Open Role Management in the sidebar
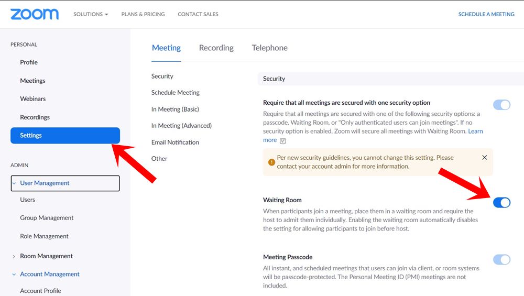The height and width of the screenshot is (296, 524). pyautogui.click(x=44, y=236)
